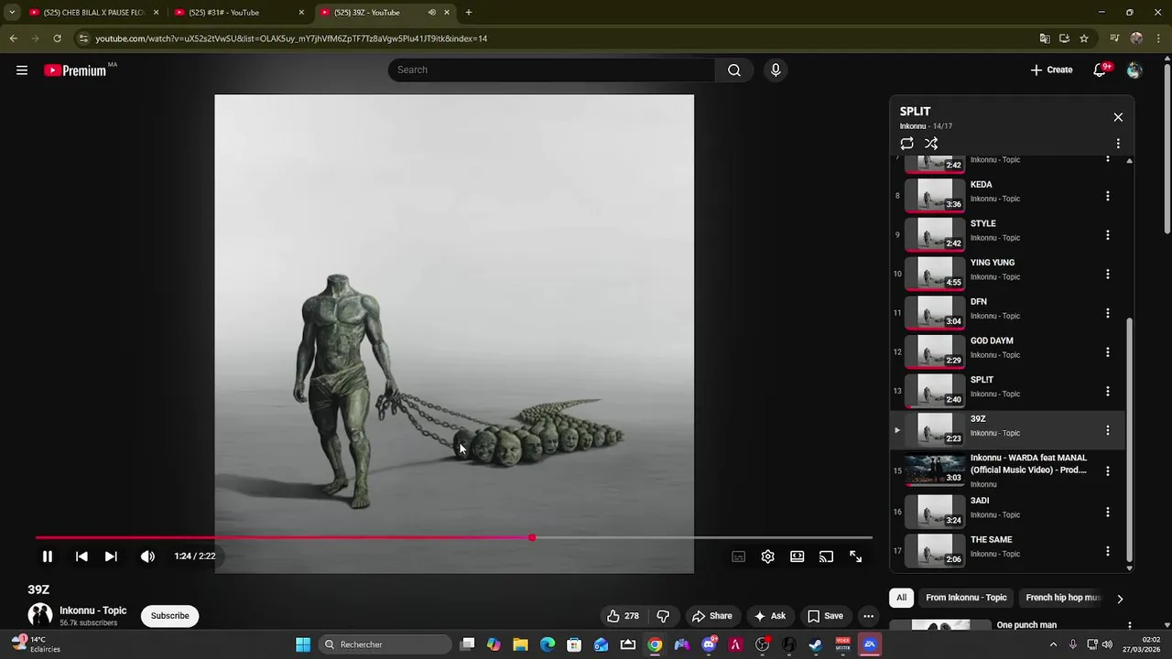Screen dimensions: 1172x659
Task: Open options menu for DFN row
Action: click(x=1108, y=313)
